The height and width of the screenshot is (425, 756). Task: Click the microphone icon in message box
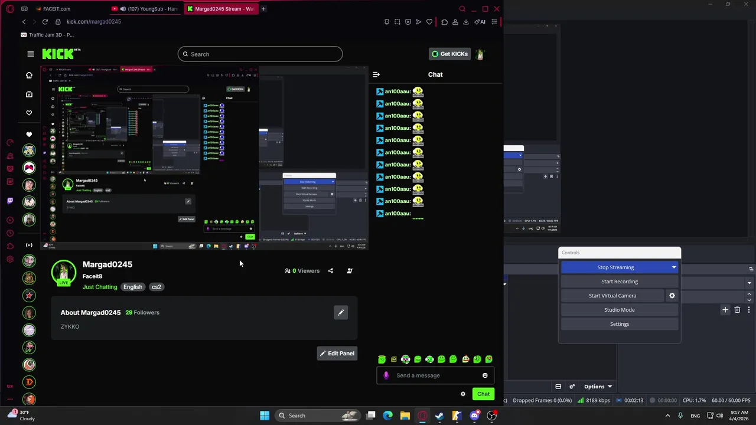pos(386,375)
